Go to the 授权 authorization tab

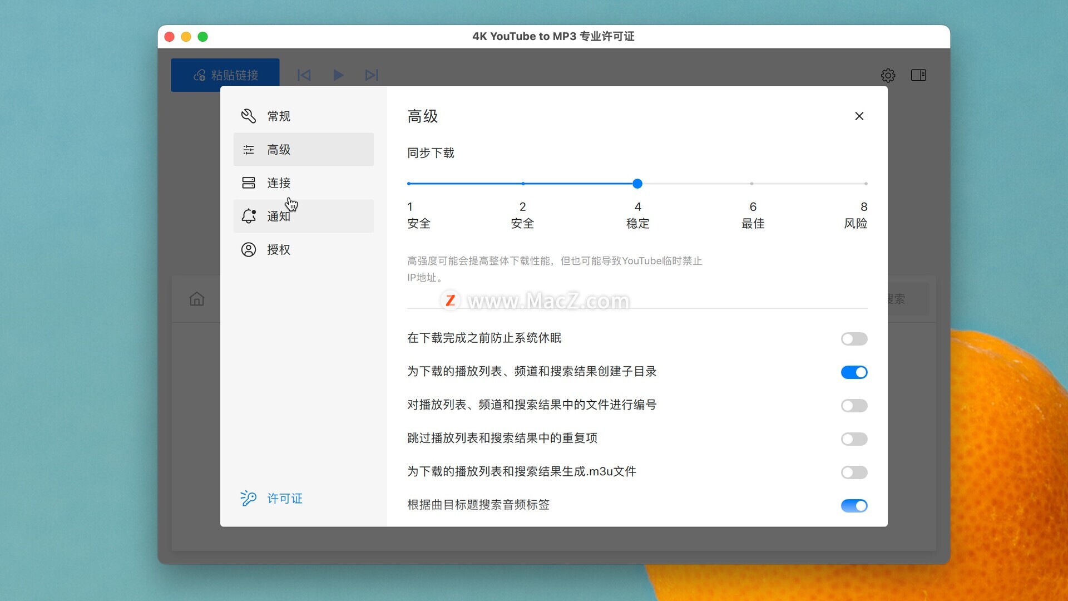coord(303,250)
